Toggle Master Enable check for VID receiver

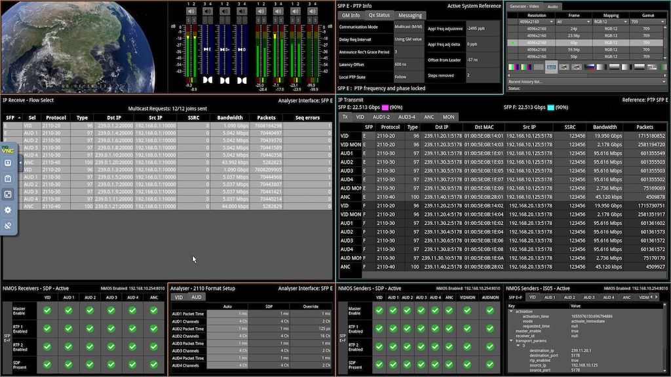coord(47,310)
